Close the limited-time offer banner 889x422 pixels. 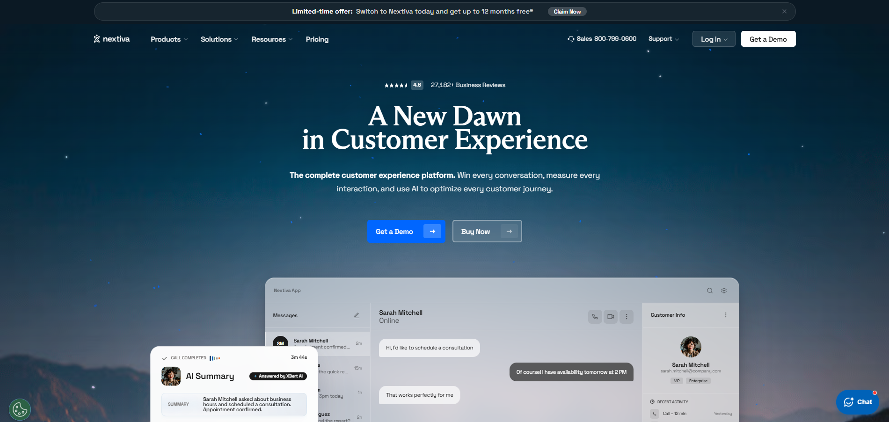[784, 12]
